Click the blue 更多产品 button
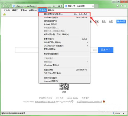Image resolution: width=128 pixels, height=116 pixels. pos(121,21)
